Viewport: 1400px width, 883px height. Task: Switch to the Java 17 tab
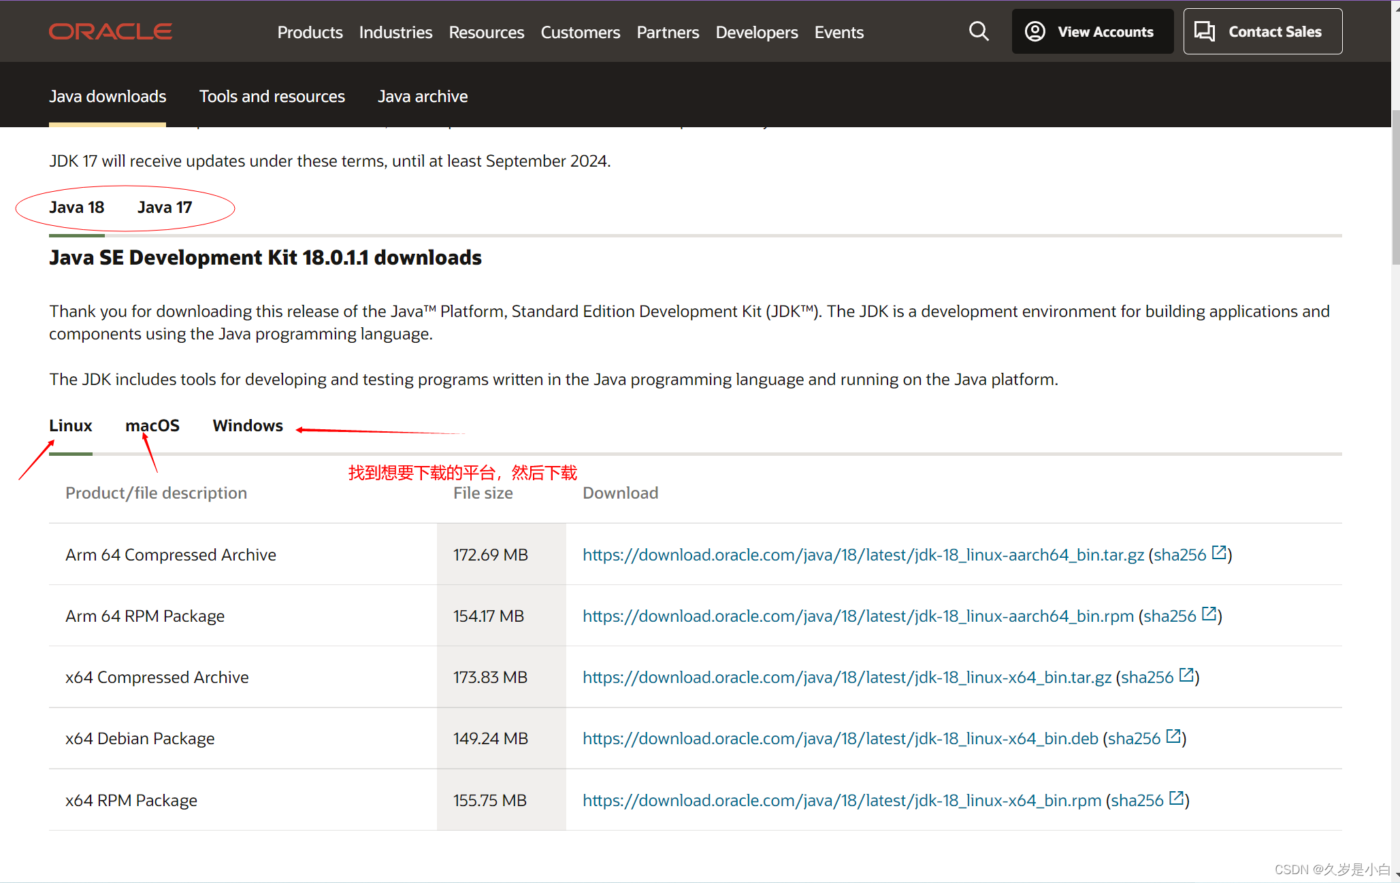[x=165, y=207]
